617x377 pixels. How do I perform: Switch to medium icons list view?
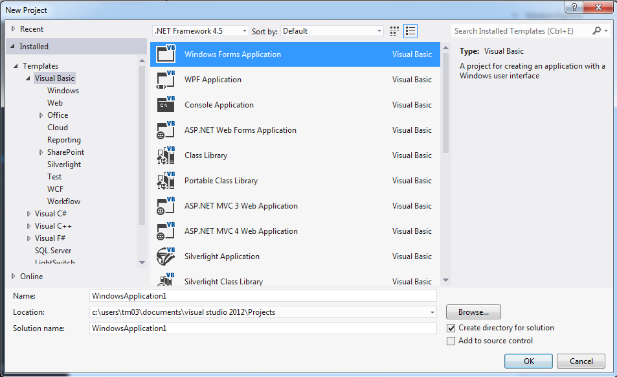[410, 31]
